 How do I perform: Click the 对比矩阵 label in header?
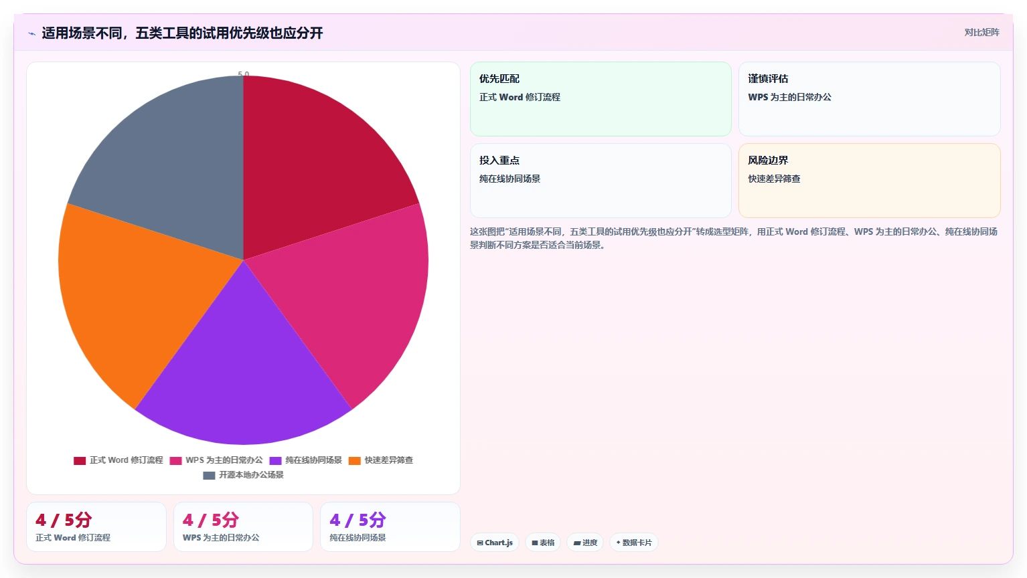pyautogui.click(x=981, y=32)
